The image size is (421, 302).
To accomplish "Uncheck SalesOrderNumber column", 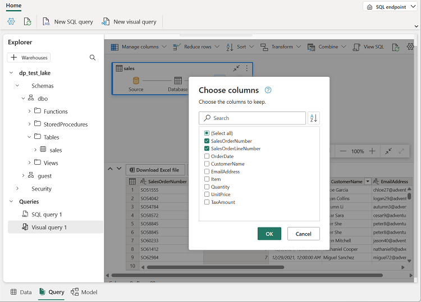I will coord(207,141).
